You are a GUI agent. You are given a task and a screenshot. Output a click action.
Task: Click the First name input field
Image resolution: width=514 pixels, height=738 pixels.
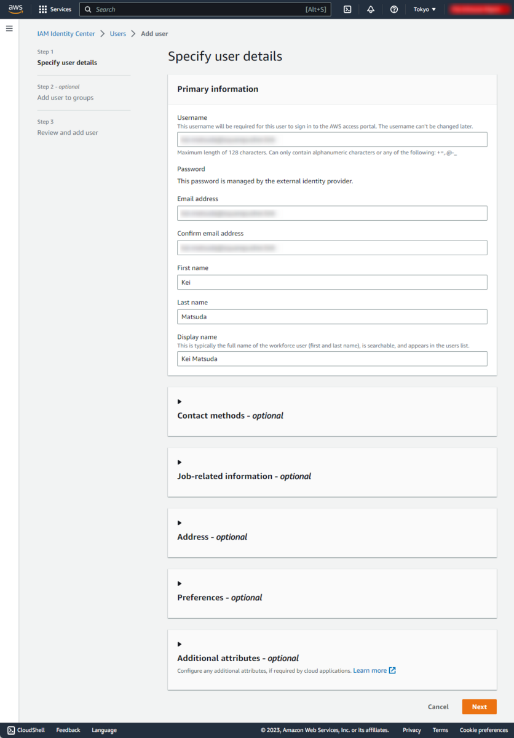[x=332, y=282]
